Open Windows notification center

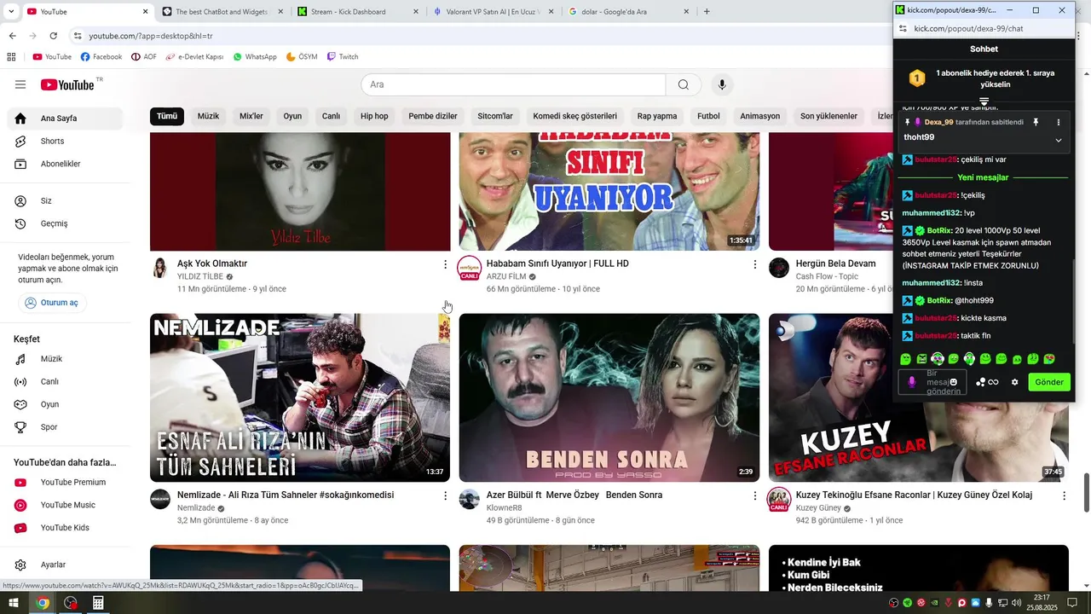[x=1073, y=603]
